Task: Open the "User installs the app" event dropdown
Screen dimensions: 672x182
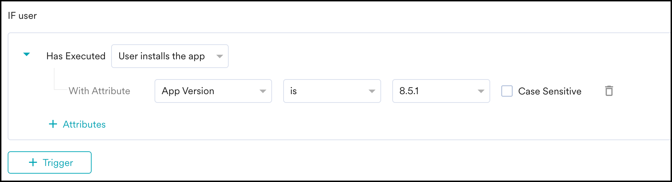Action: [162, 56]
